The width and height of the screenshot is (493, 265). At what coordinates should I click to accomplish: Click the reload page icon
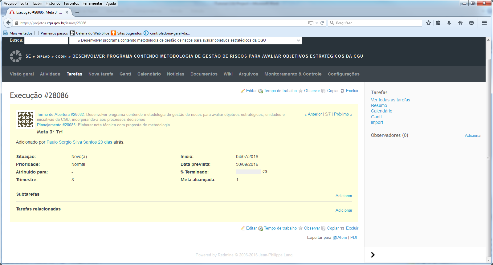tap(322, 23)
